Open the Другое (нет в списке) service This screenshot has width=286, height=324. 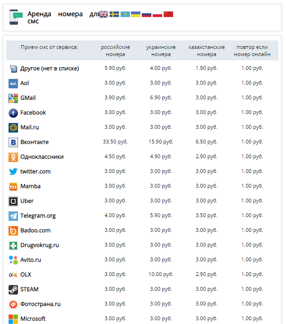click(49, 68)
